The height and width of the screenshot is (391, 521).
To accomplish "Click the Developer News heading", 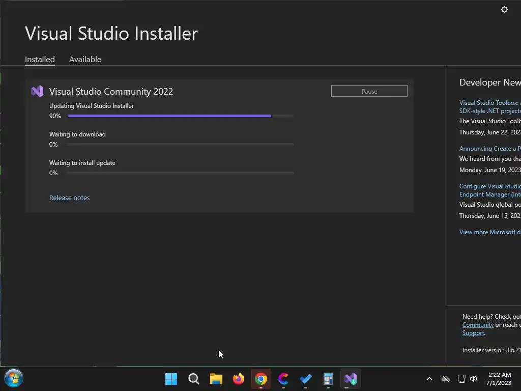I will (x=490, y=82).
